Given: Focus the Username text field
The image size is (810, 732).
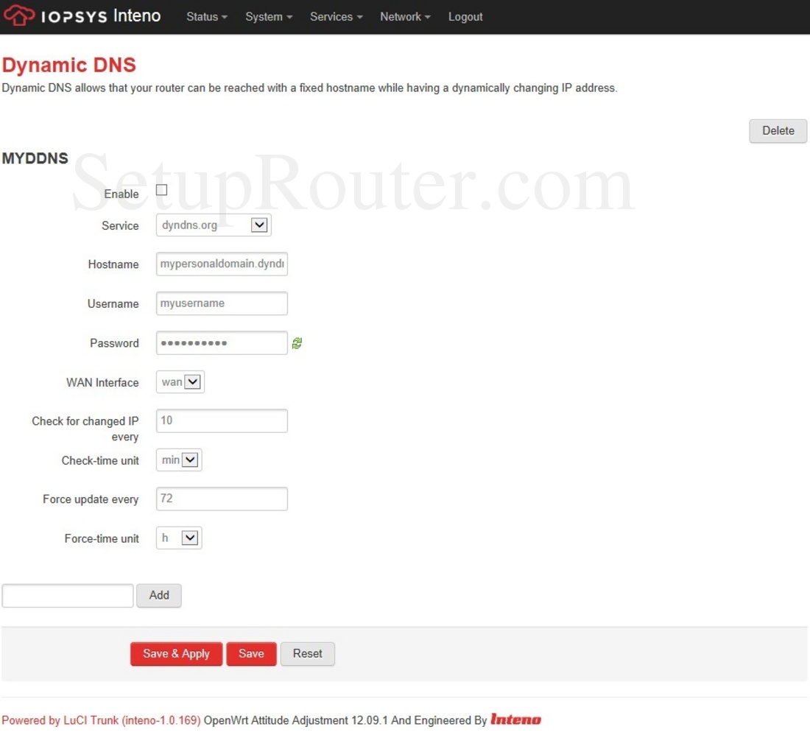Looking at the screenshot, I should click(222, 303).
